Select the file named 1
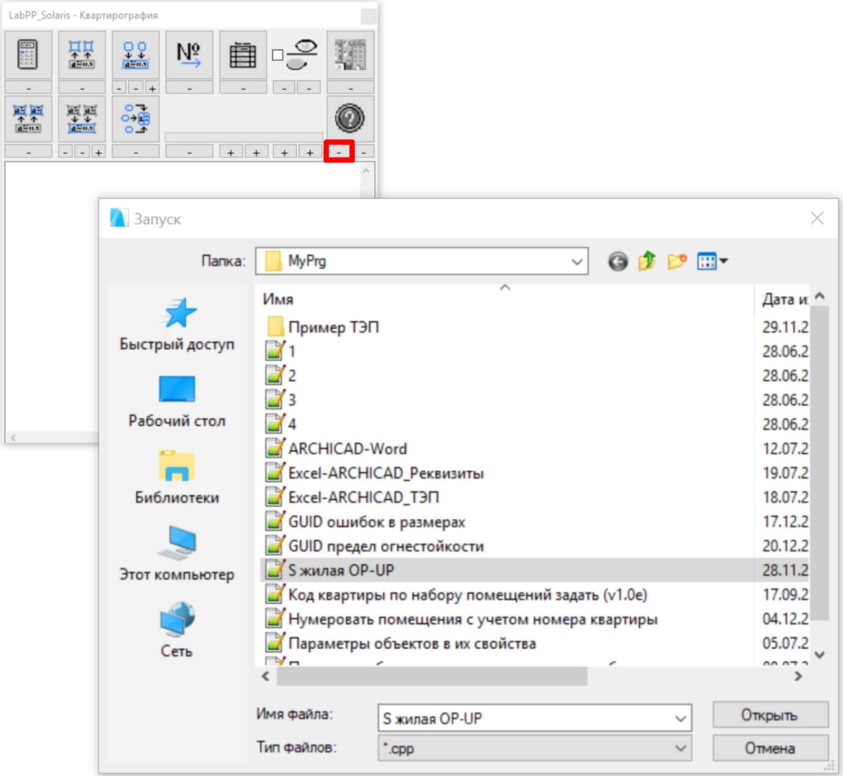Viewport: 843px width, 776px height. click(x=281, y=351)
